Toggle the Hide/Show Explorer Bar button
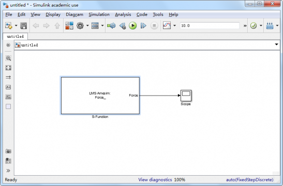 click(8, 45)
